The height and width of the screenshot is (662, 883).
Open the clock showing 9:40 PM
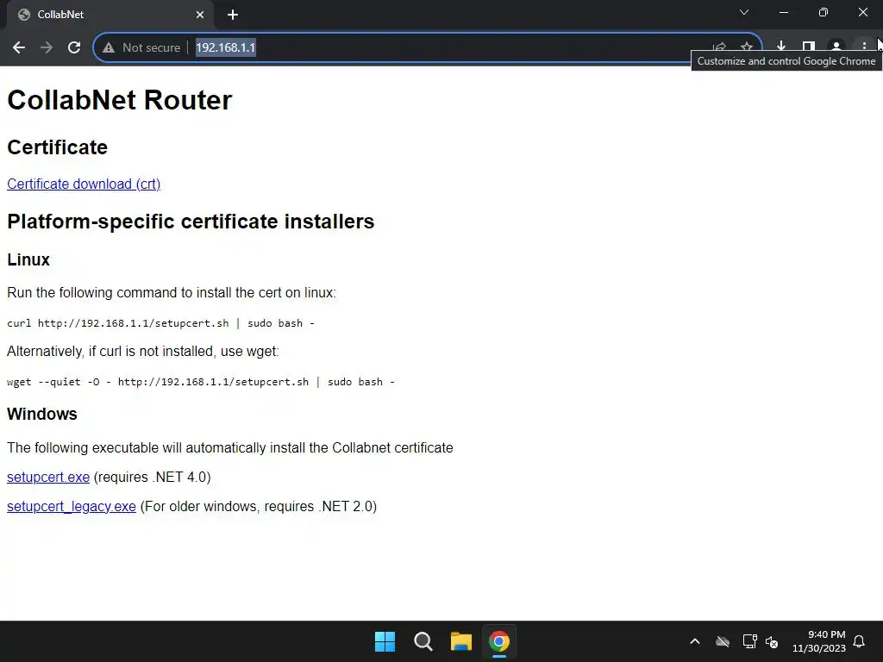[x=819, y=641]
